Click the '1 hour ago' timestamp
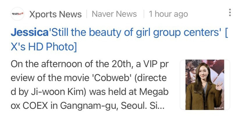 tap(168, 14)
